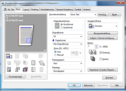This screenshot has width=126, height=91.
Task: Click the user face icon on My Tab
Action: (x=5, y=10)
